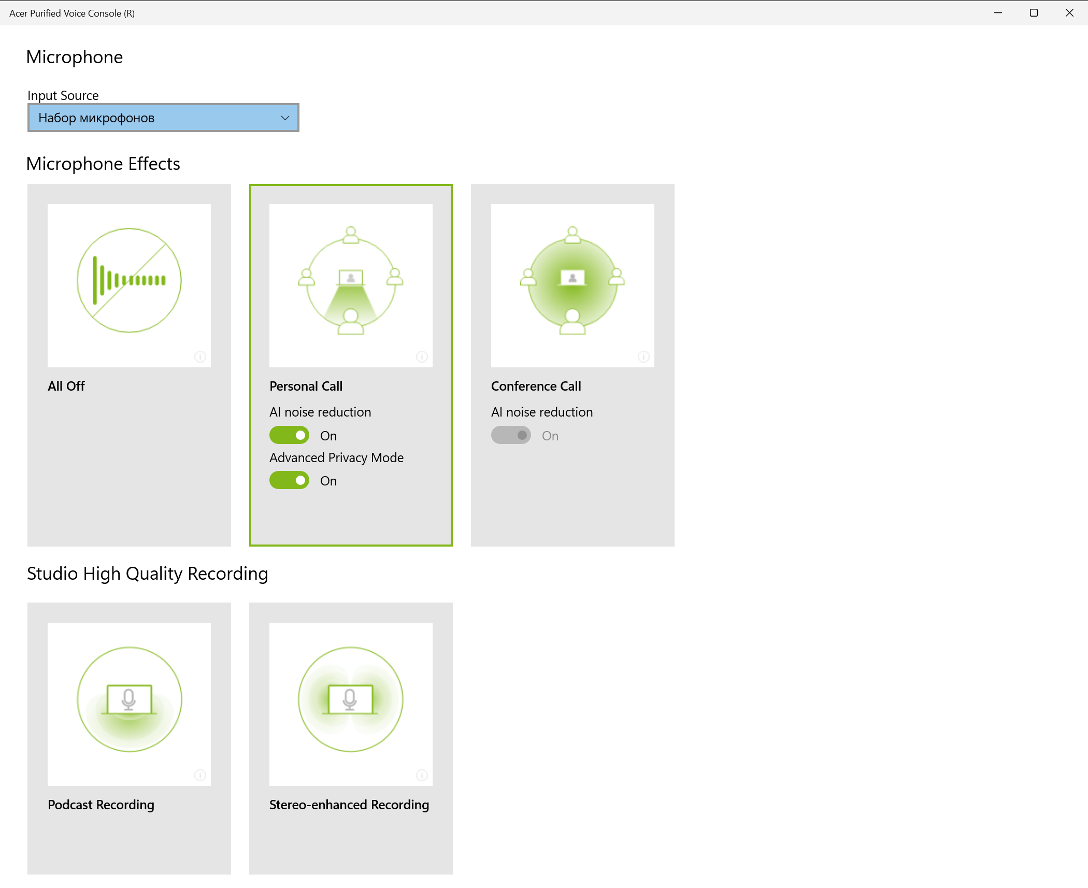The image size is (1088, 888).
Task: Click the Conference Call label
Action: 536,386
